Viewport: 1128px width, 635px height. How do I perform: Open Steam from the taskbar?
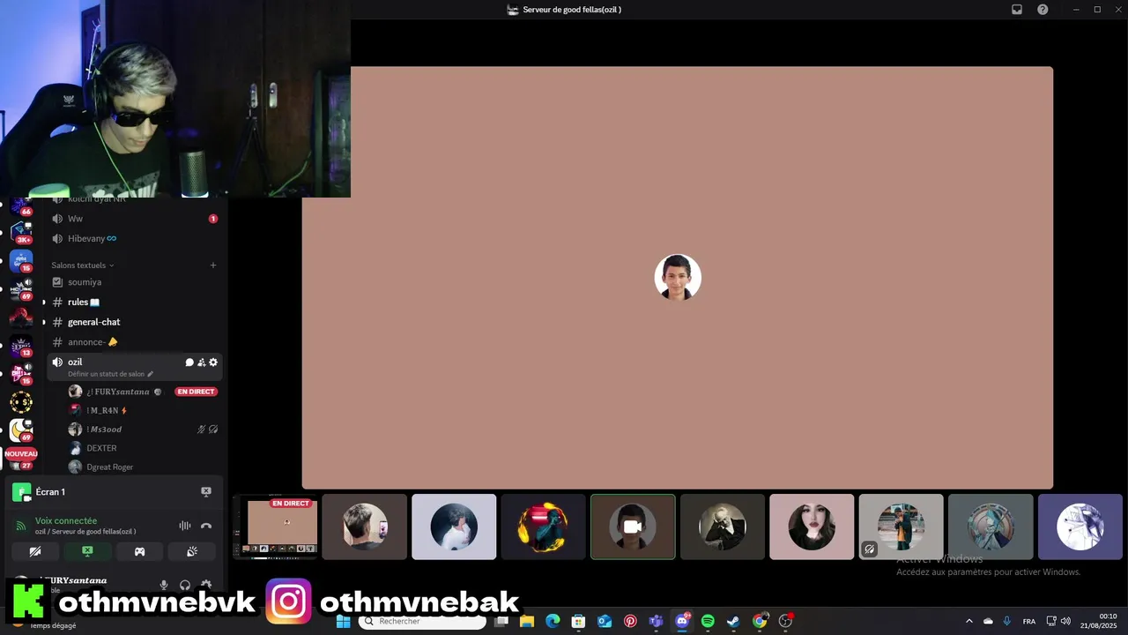coord(733,621)
